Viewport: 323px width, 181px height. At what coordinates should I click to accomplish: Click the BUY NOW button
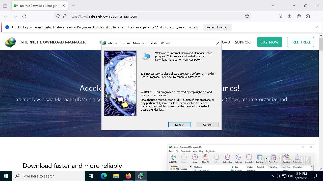point(270,42)
